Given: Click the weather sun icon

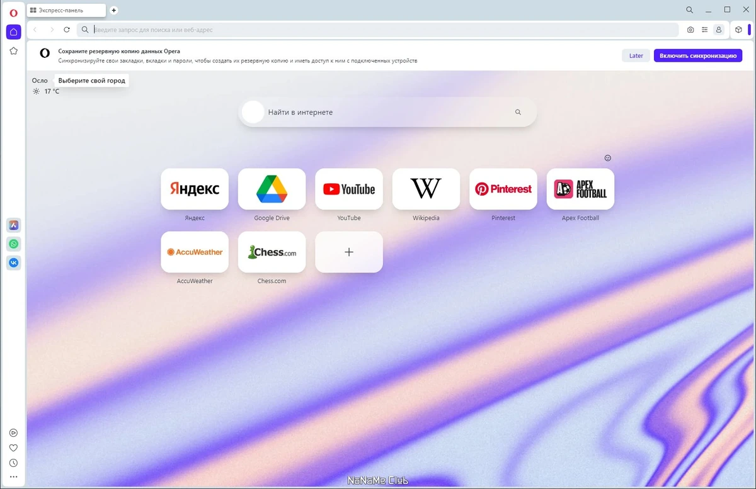Looking at the screenshot, I should point(37,91).
